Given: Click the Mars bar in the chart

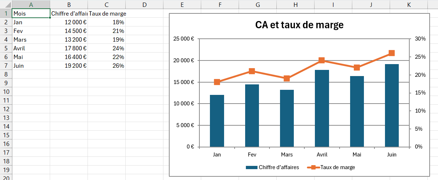Looking at the screenshot, I should tap(287, 118).
